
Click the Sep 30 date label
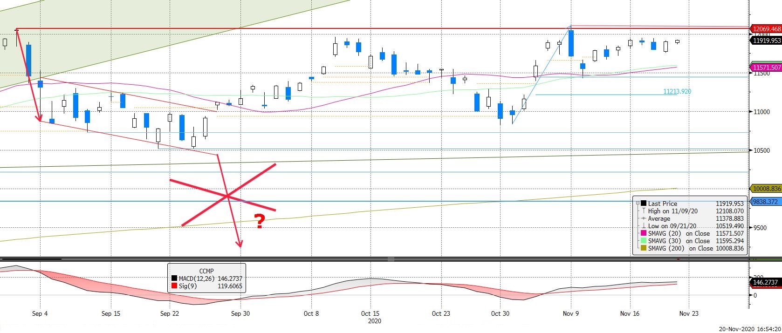pos(240,313)
